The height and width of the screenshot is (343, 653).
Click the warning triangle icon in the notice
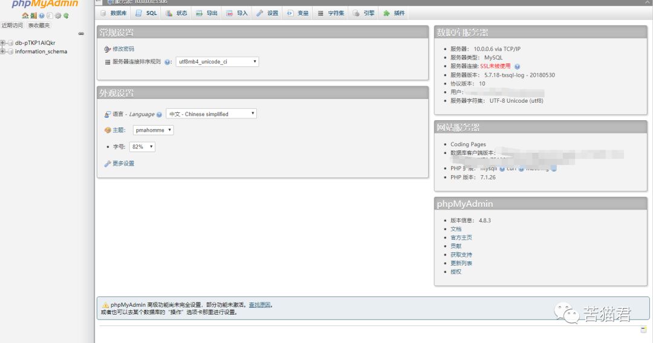click(x=105, y=305)
